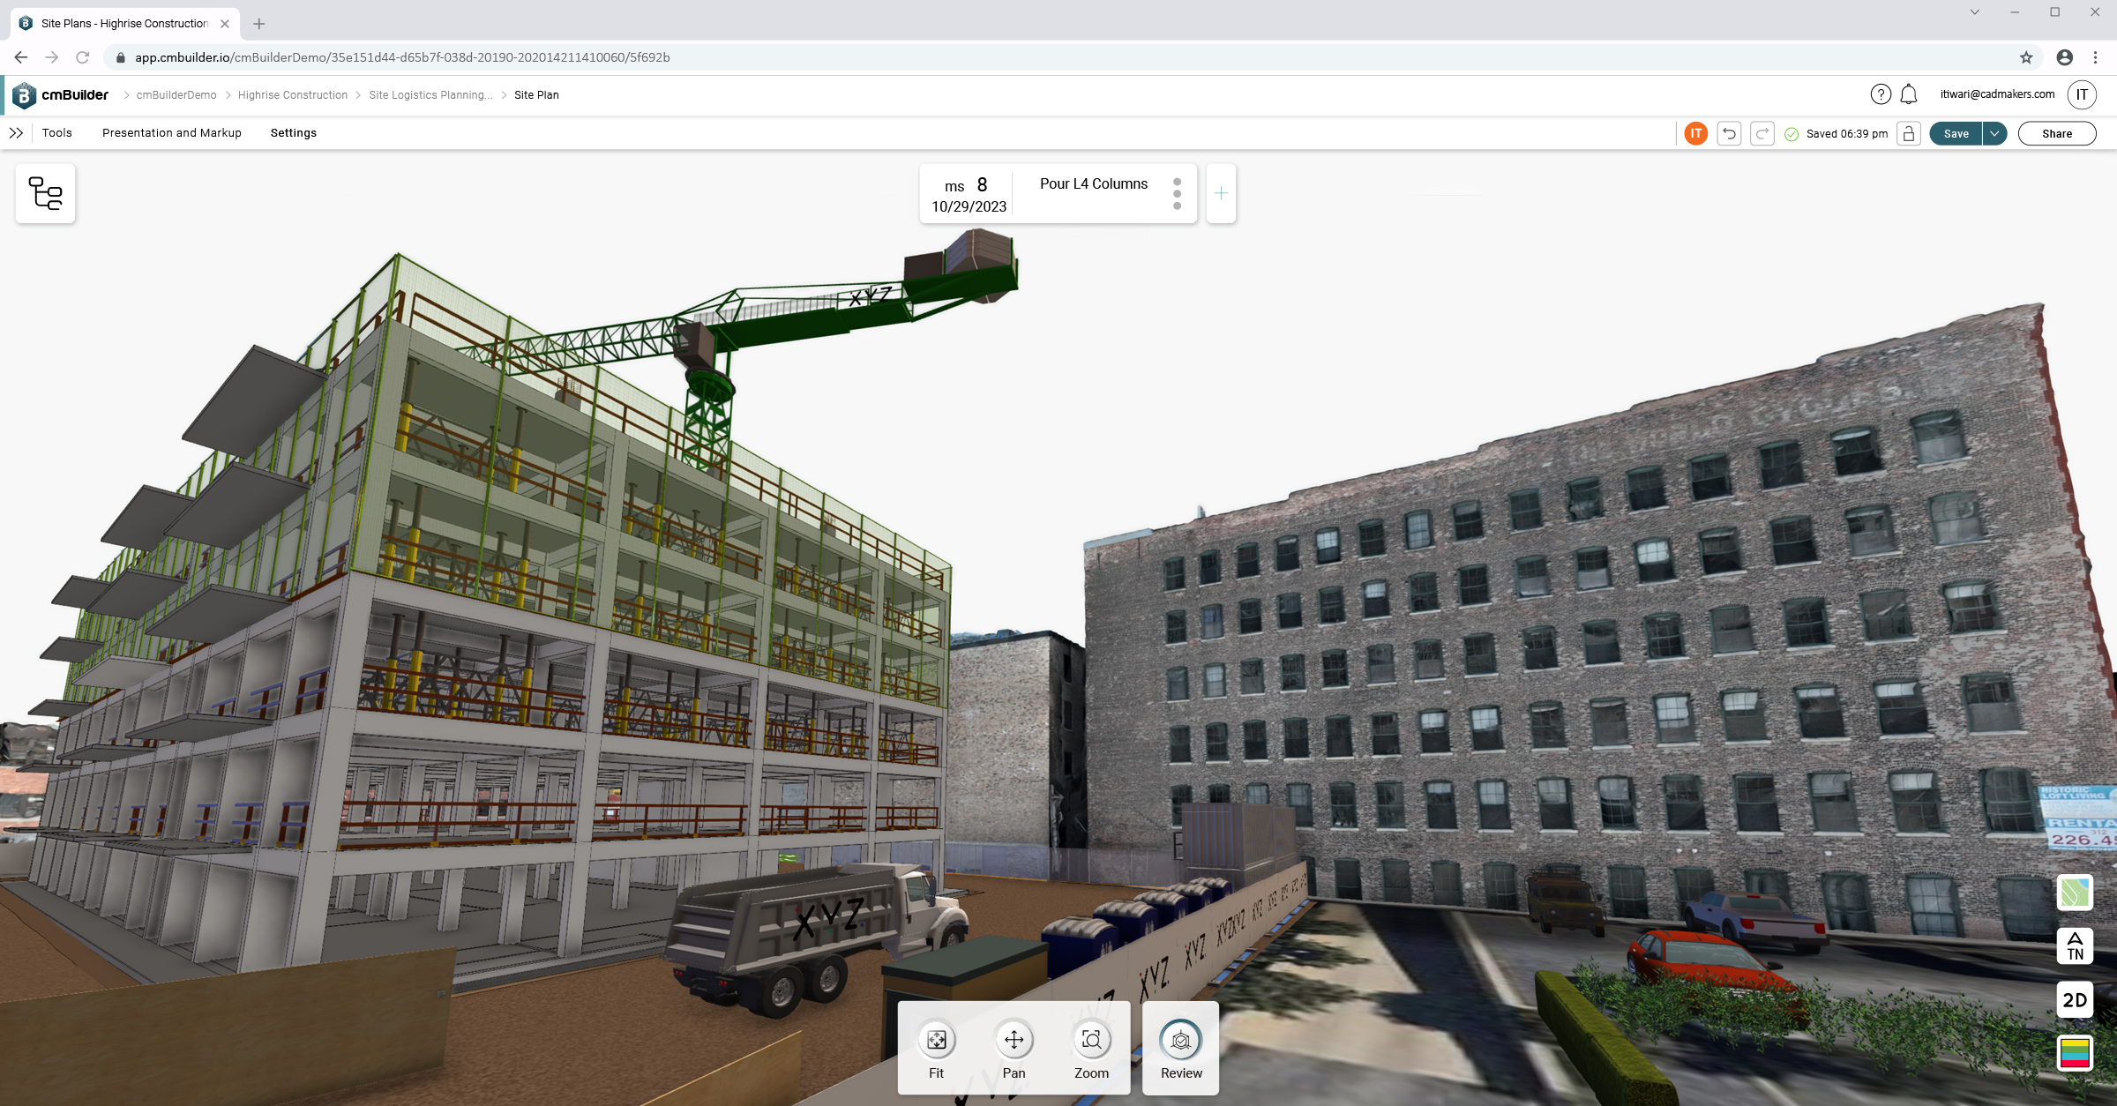The height and width of the screenshot is (1106, 2117).
Task: Toggle the lock icon beside Save
Action: [1909, 133]
